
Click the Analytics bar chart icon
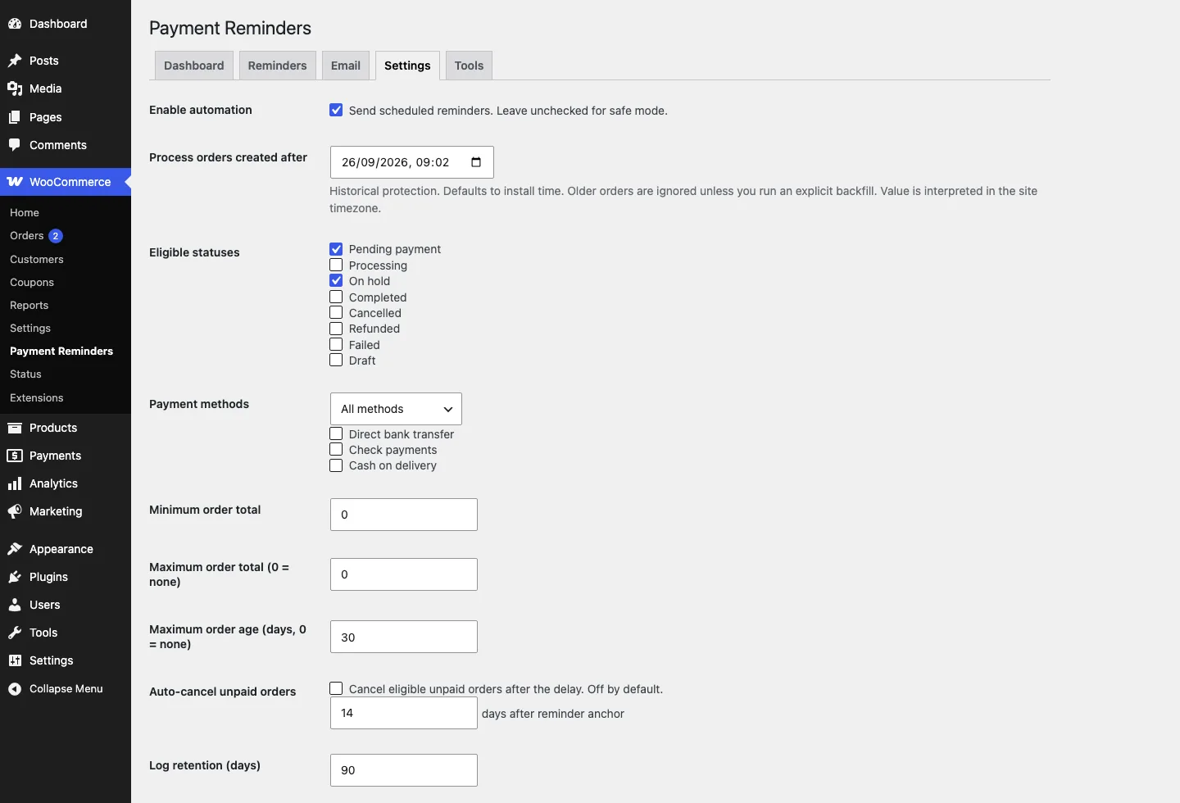coord(15,483)
